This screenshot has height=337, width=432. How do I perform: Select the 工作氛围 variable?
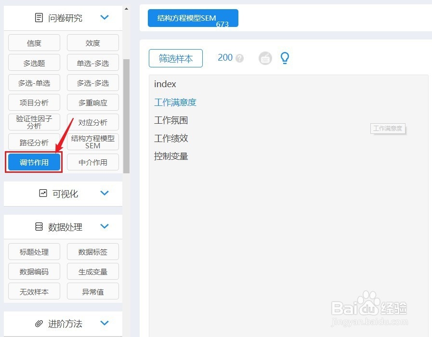click(x=171, y=120)
